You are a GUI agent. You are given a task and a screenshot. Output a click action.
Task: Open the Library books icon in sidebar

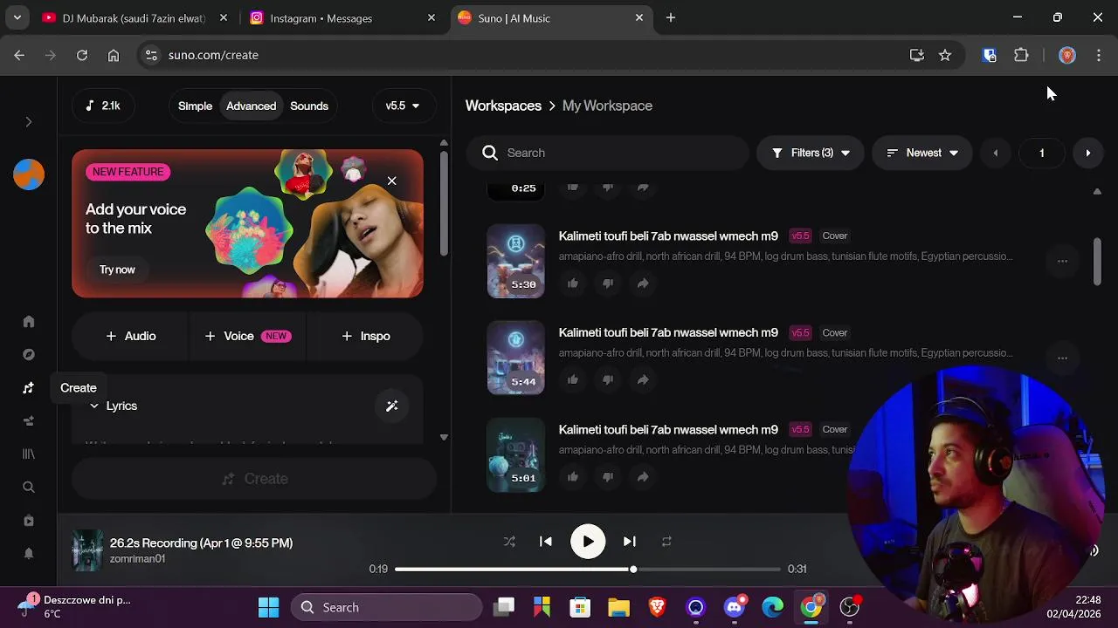29,454
